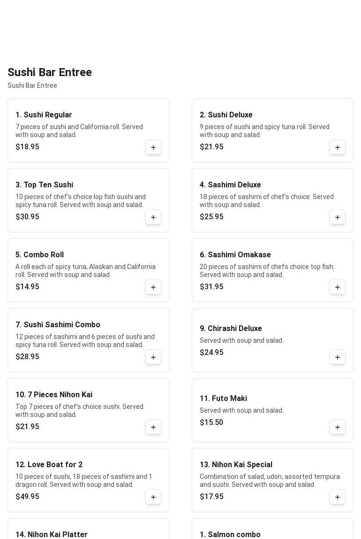Add Sushi Sashimi Combo with plus

click(x=153, y=357)
